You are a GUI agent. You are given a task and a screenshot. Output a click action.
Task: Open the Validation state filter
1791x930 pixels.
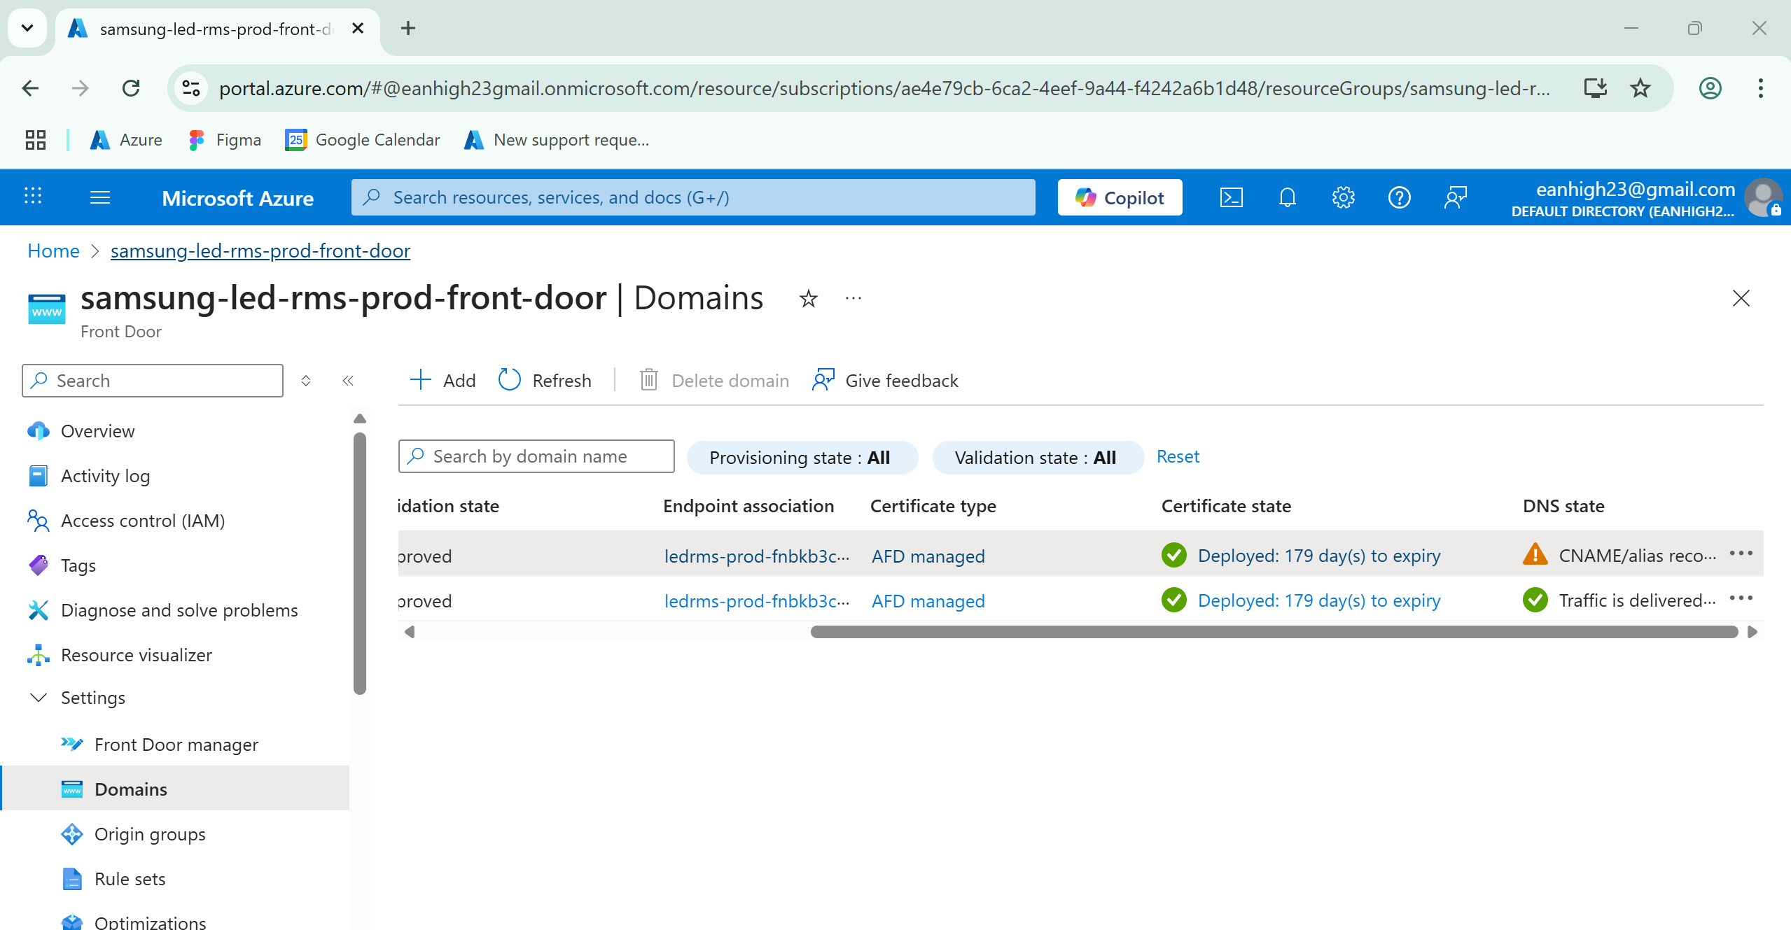1038,458
